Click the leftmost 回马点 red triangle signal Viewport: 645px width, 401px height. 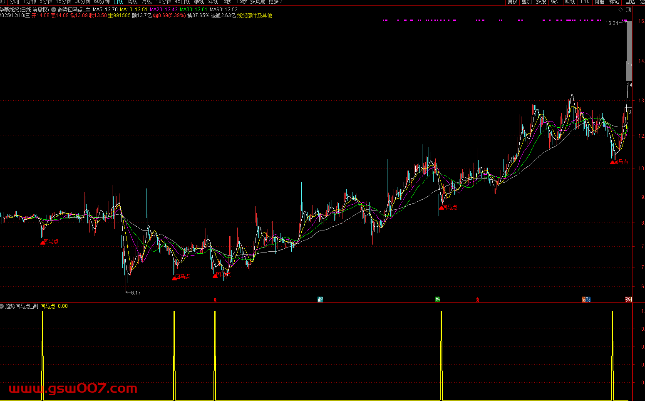[43, 242]
